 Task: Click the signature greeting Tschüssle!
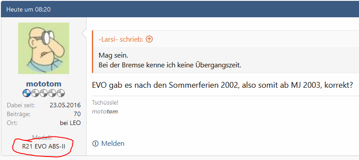coord(105,103)
